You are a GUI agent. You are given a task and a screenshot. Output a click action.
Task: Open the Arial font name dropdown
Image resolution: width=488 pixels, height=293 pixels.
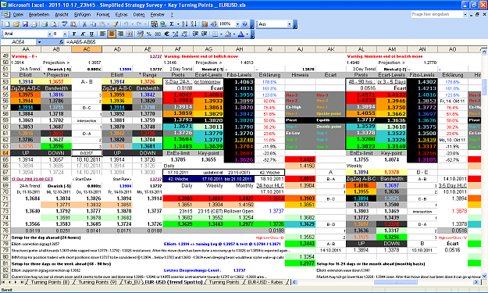click(50, 34)
